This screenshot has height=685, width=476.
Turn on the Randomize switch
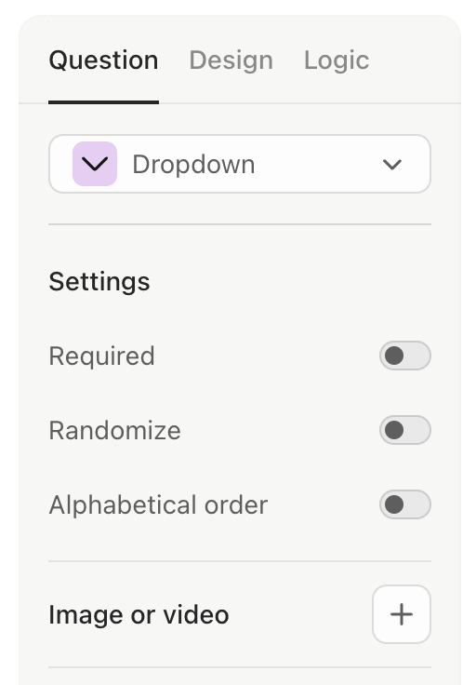pos(405,430)
